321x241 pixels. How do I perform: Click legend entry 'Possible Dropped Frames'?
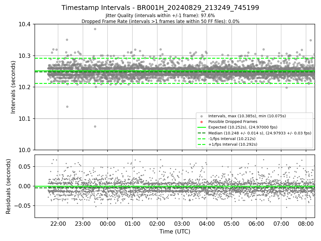point(233,122)
